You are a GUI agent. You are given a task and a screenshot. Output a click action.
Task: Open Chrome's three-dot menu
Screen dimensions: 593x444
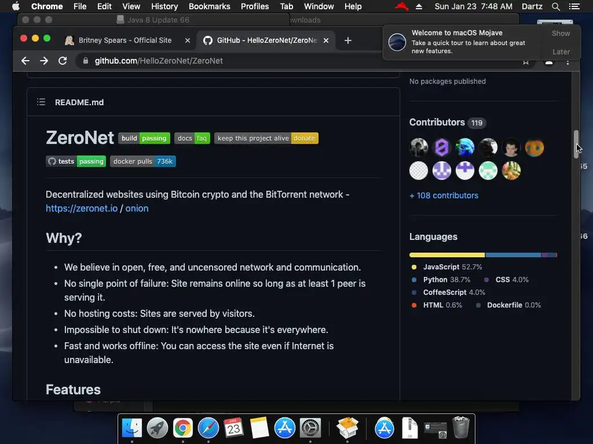568,62
